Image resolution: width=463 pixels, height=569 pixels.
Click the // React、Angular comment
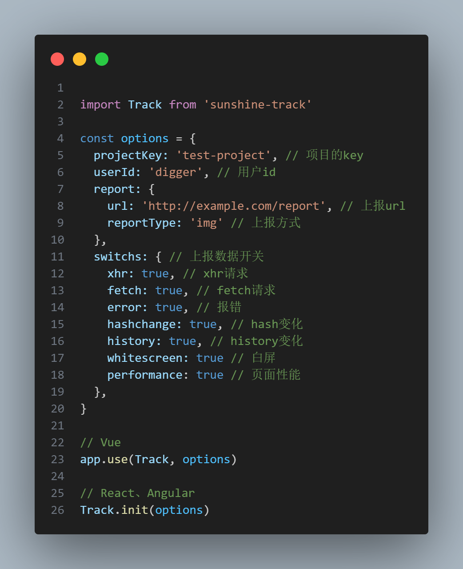pos(138,493)
